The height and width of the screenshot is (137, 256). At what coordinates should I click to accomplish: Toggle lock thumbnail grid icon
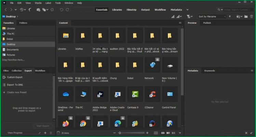point(156,133)
